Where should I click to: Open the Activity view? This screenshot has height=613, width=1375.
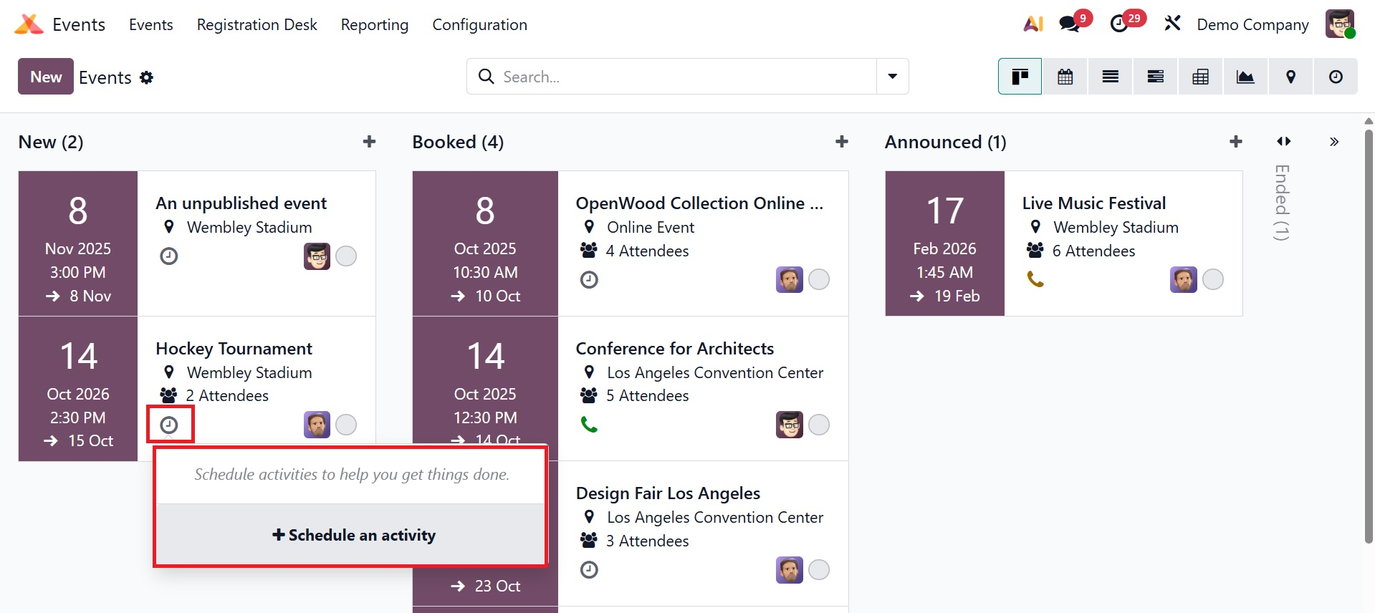(x=1336, y=77)
